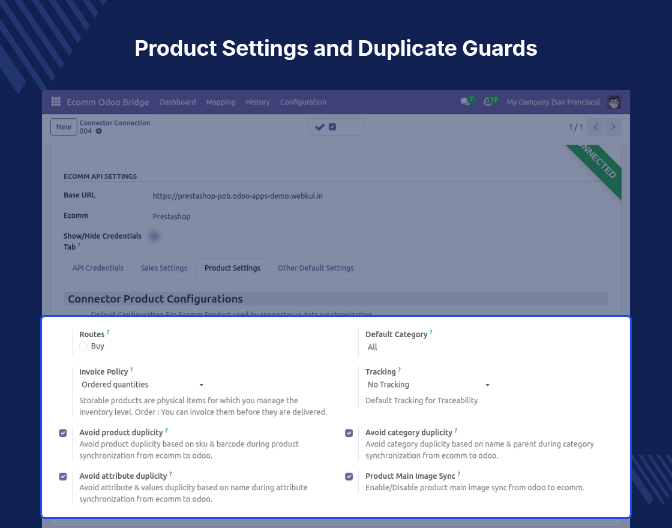
Task: Go to next record with right arrow
Action: tap(613, 127)
